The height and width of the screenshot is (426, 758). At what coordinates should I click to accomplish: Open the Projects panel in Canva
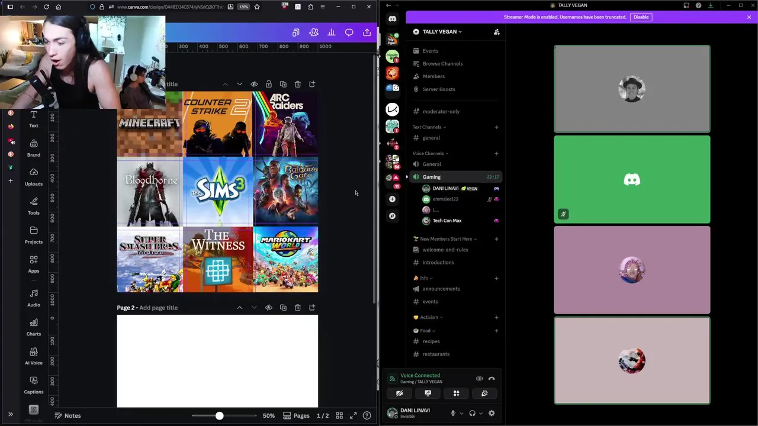[x=34, y=235]
